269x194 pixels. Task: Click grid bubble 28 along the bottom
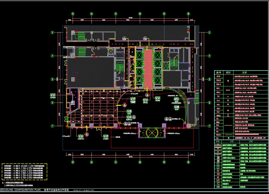point(188,162)
